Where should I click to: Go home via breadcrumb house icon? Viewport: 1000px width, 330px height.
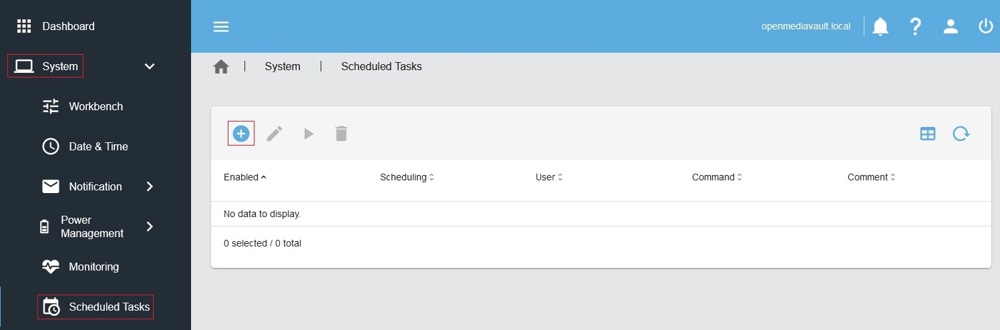tap(221, 67)
